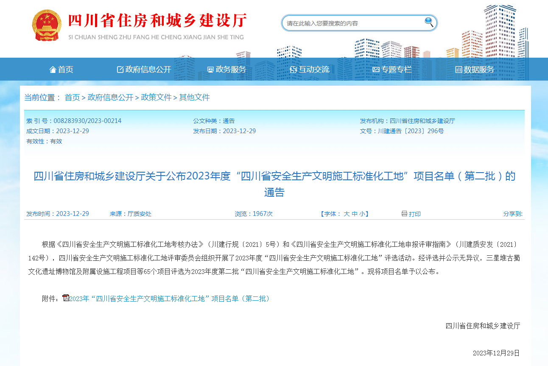Click the 专题专栏 picture icon
This screenshot has width=548, height=366.
coord(376,70)
